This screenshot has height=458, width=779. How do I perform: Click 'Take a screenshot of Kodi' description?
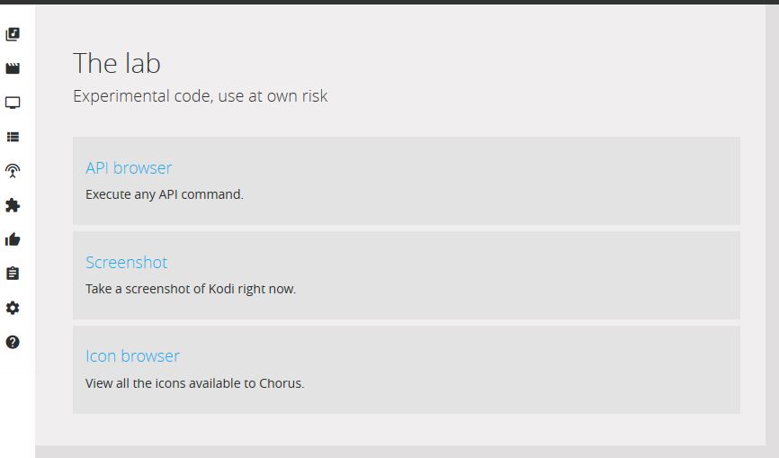(191, 289)
